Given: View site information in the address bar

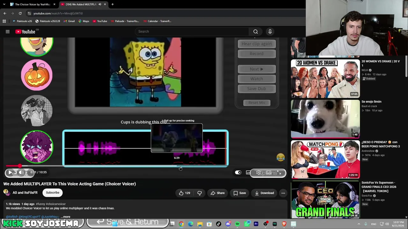Looking at the screenshot, I should (29, 13).
